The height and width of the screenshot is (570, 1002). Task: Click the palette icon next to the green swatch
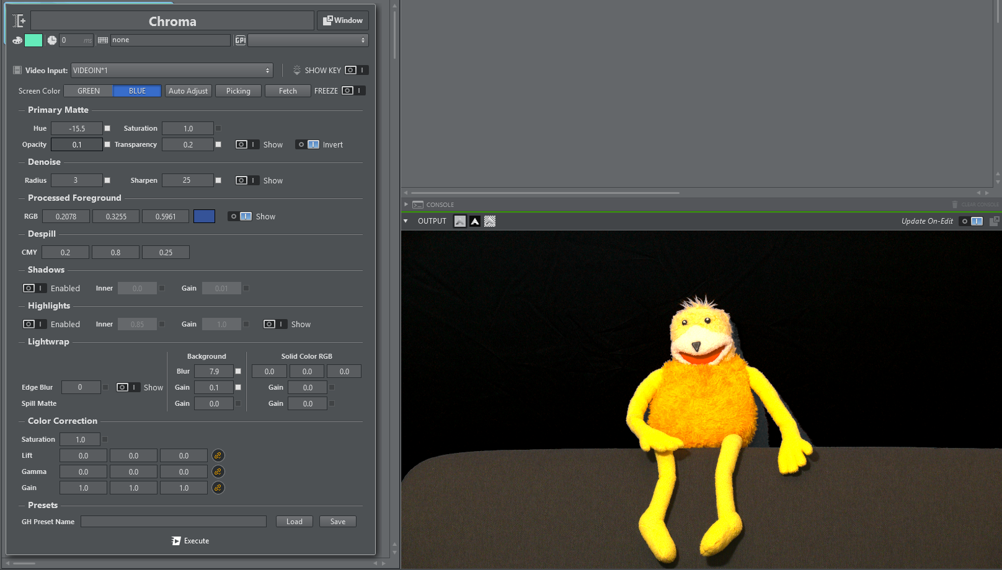point(17,40)
